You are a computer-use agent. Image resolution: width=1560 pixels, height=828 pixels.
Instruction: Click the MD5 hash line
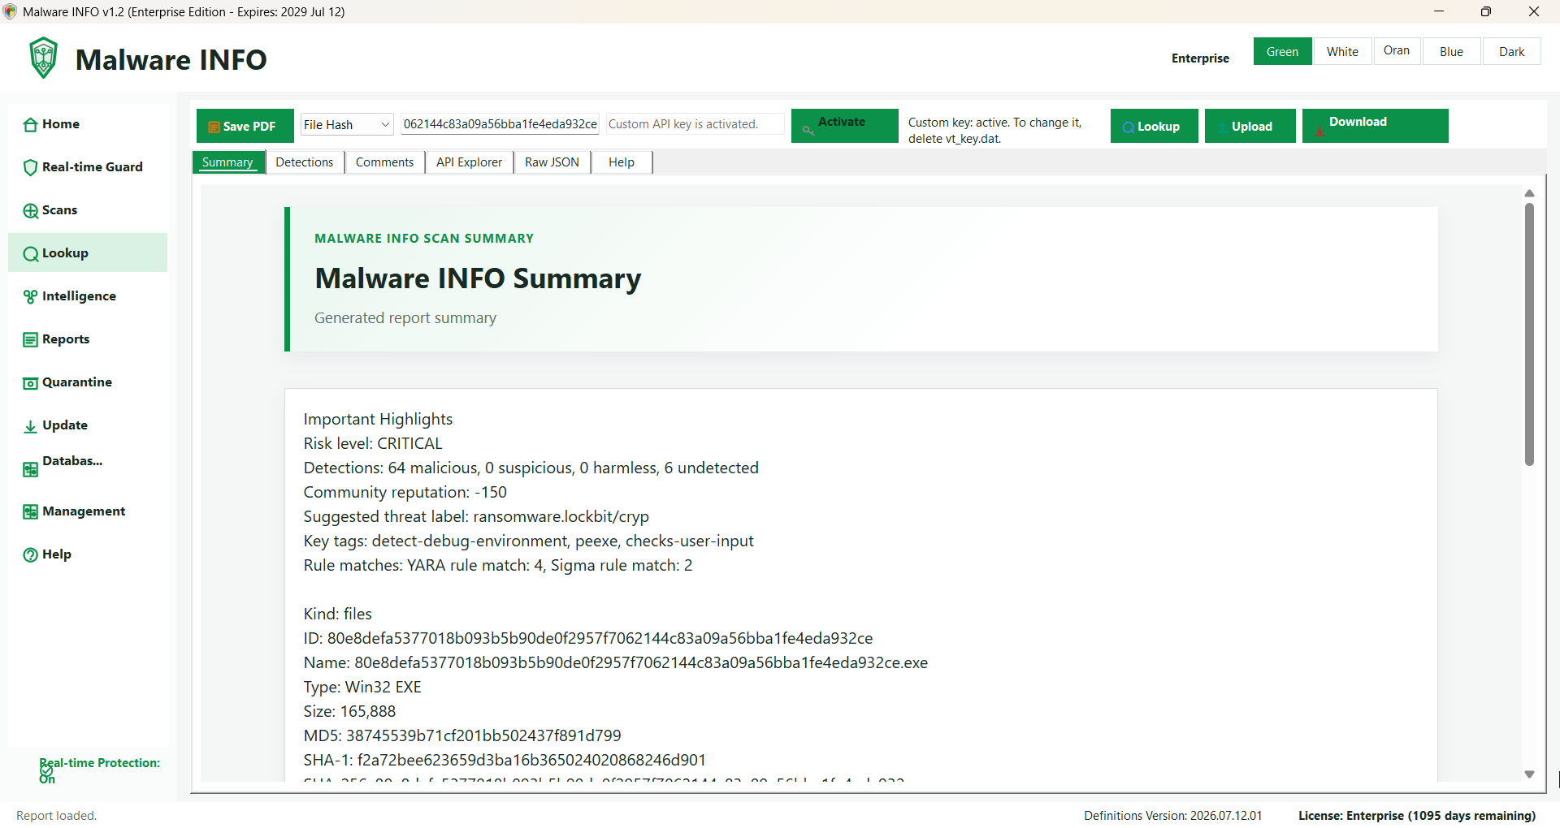pos(462,736)
